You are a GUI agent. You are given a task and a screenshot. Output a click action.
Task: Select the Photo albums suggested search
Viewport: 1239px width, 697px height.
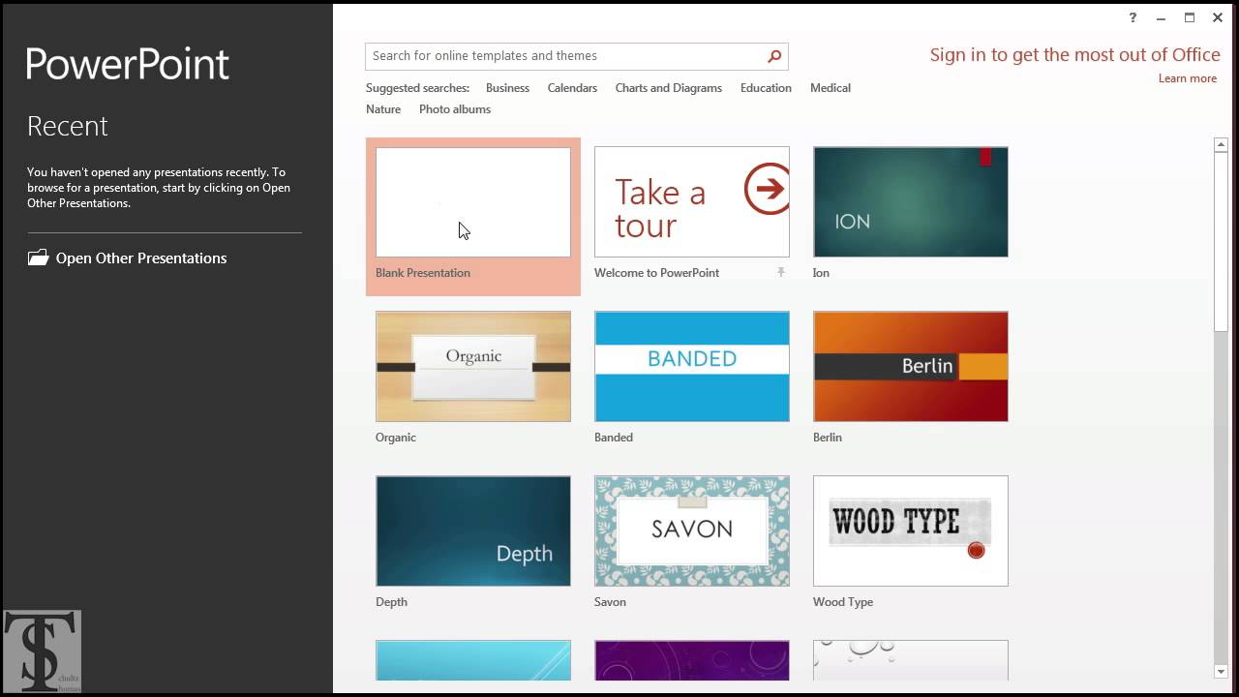[455, 109]
